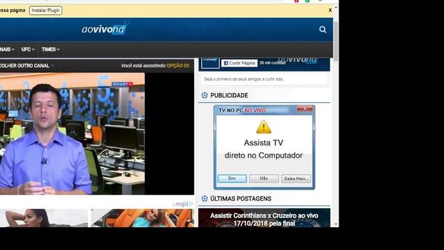Open the Corinthians x Cruzeiro post
The image size is (444, 250).
[264, 218]
